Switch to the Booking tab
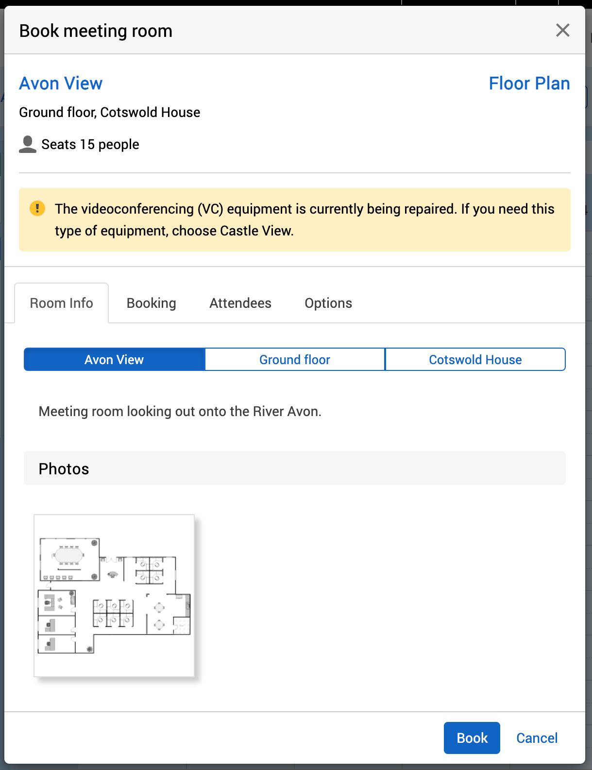The width and height of the screenshot is (592, 770). [151, 303]
